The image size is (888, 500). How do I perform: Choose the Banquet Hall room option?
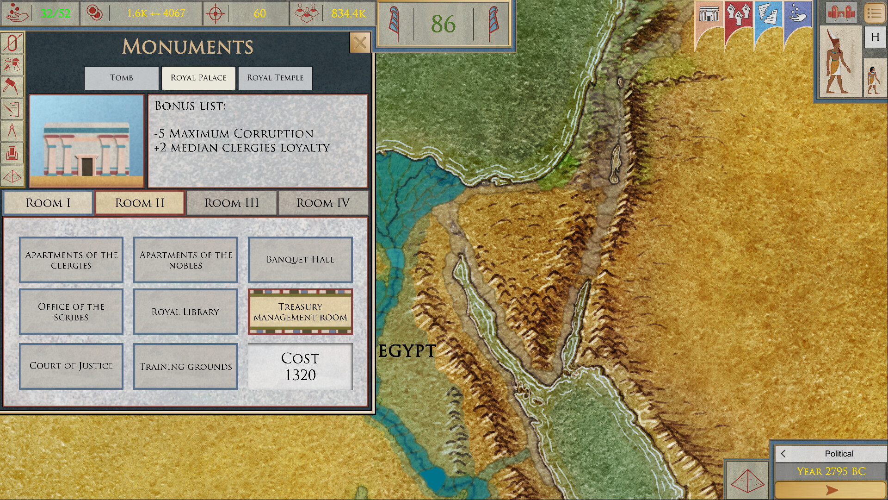point(300,260)
